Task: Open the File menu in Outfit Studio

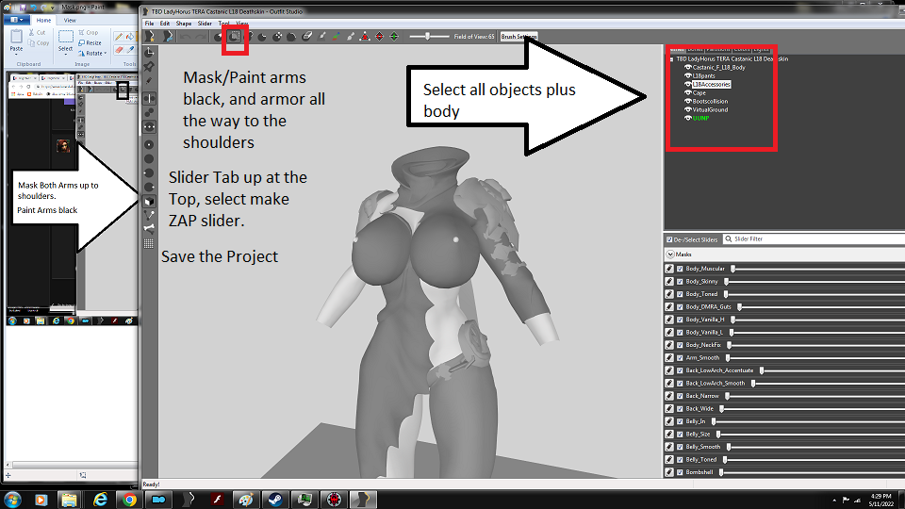Action: (x=150, y=24)
